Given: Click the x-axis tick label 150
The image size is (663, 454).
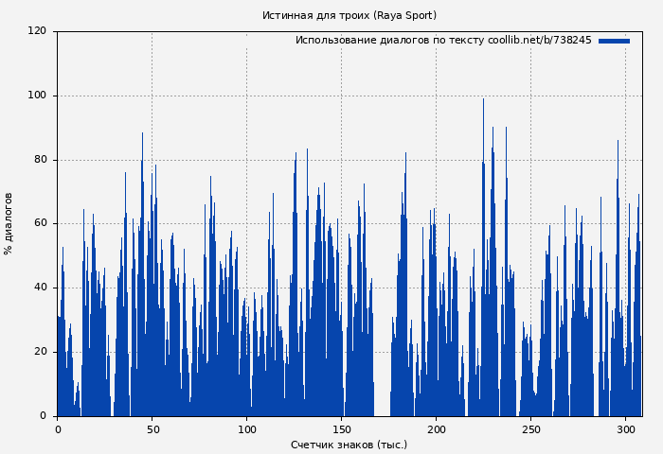Looking at the screenshot, I should click(341, 429).
